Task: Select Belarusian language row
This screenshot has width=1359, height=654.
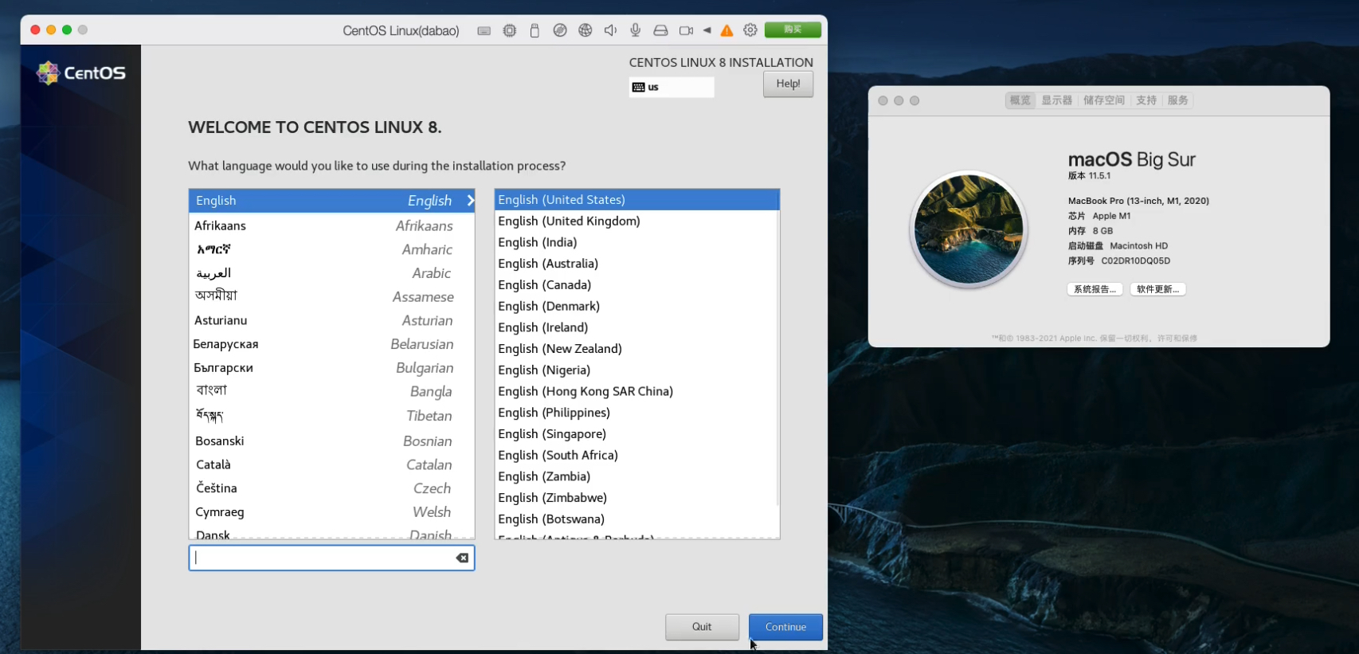Action: tap(331, 344)
